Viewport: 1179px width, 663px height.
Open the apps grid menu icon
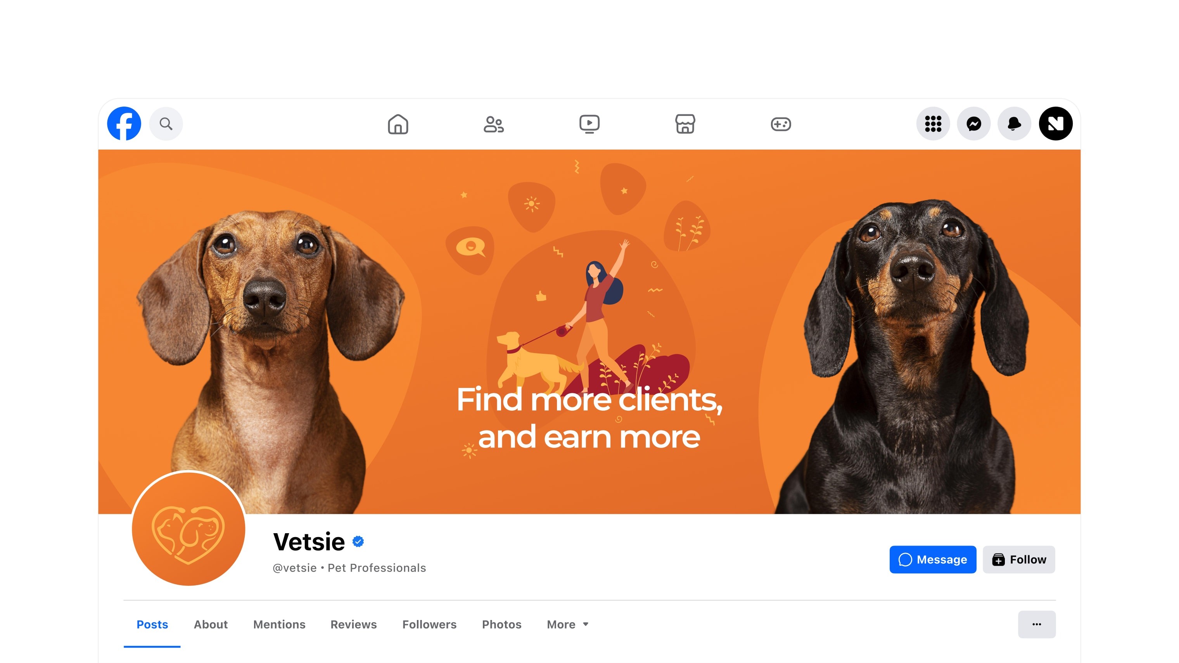[x=933, y=124]
